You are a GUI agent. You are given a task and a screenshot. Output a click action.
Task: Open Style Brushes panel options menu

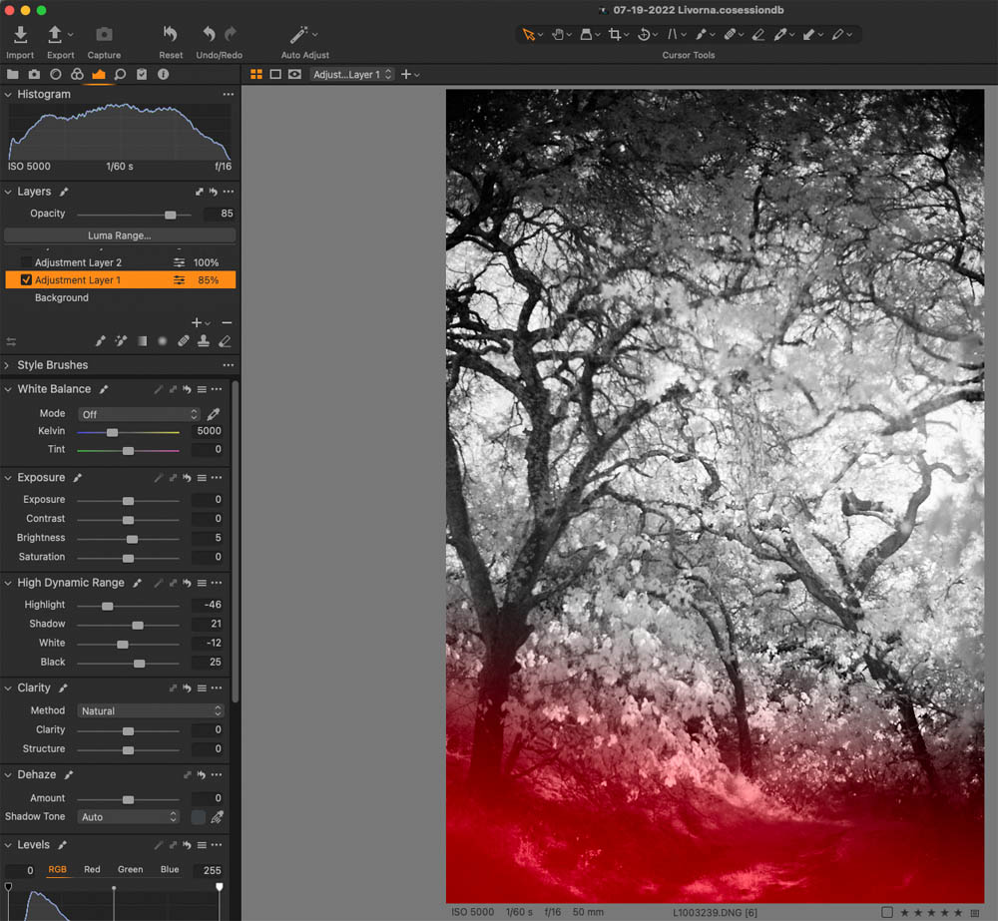pyautogui.click(x=228, y=365)
